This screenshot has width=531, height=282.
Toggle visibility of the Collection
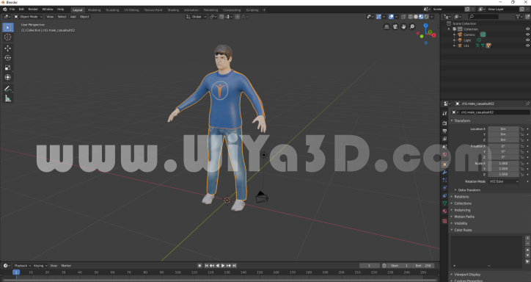pyautogui.click(x=527, y=29)
